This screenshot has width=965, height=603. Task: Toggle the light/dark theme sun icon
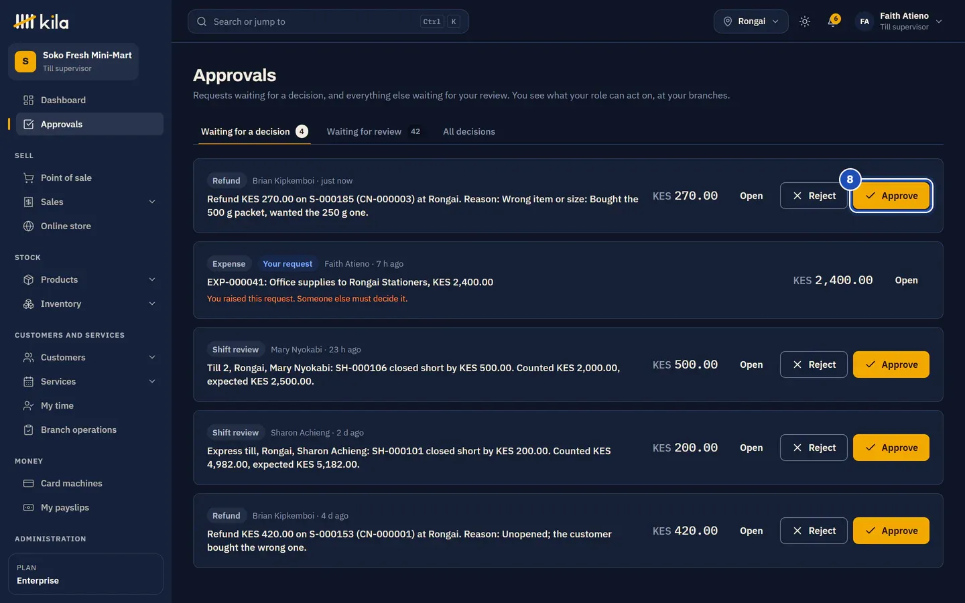pos(805,21)
